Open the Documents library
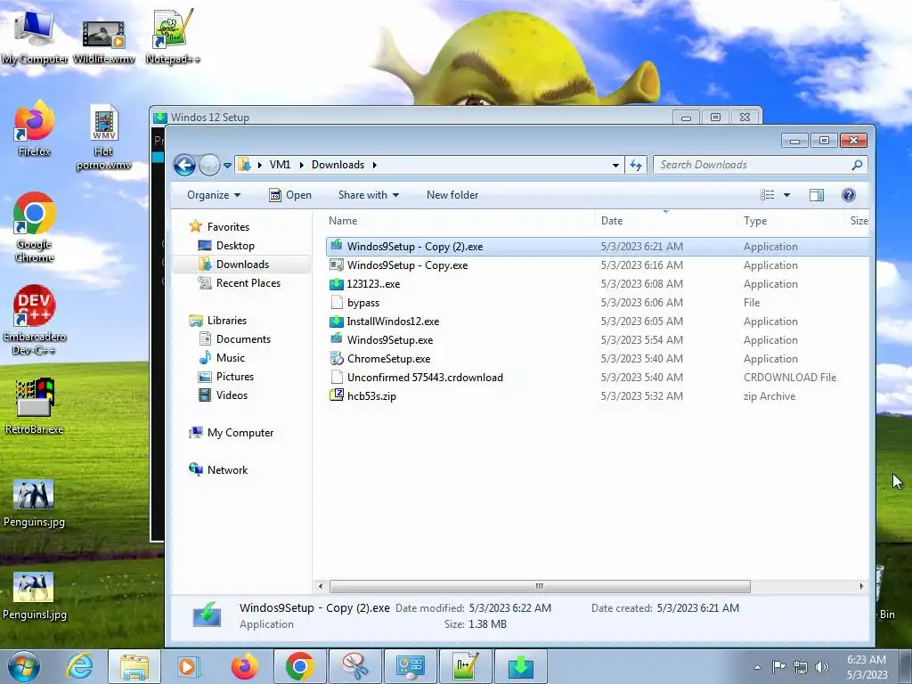This screenshot has height=684, width=912. [x=243, y=339]
